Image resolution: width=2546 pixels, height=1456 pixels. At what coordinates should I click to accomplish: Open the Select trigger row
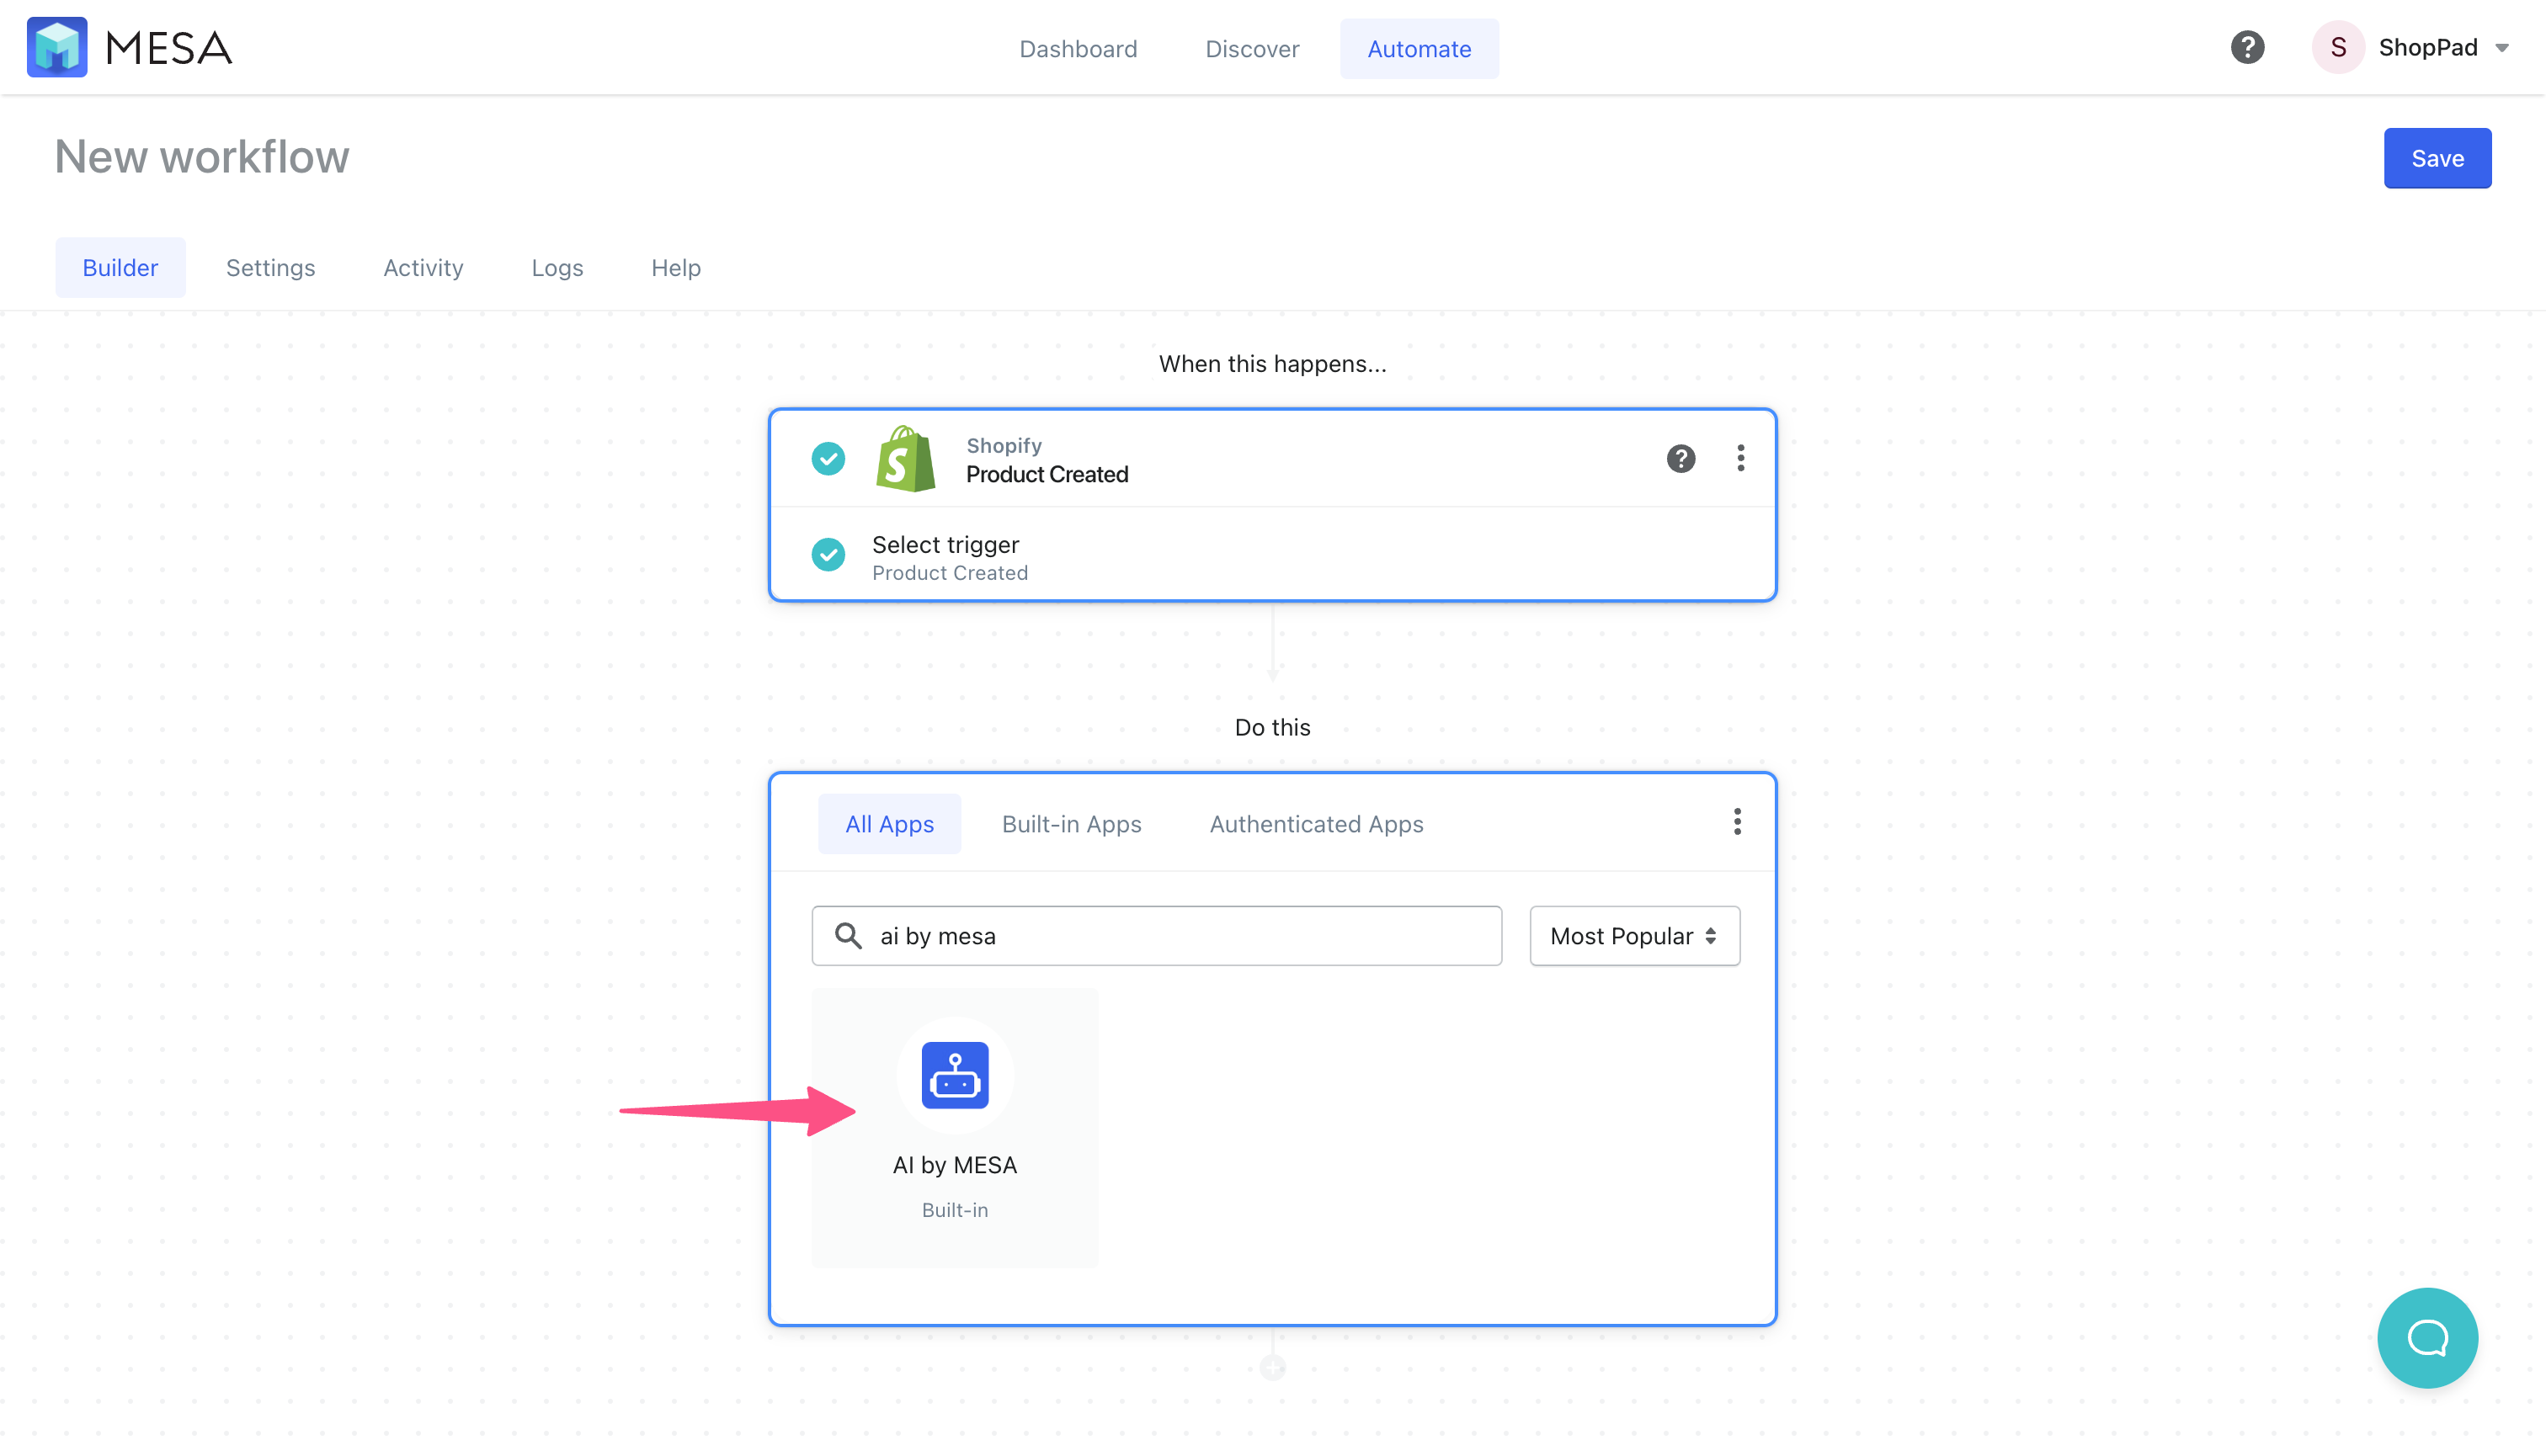tap(1272, 556)
